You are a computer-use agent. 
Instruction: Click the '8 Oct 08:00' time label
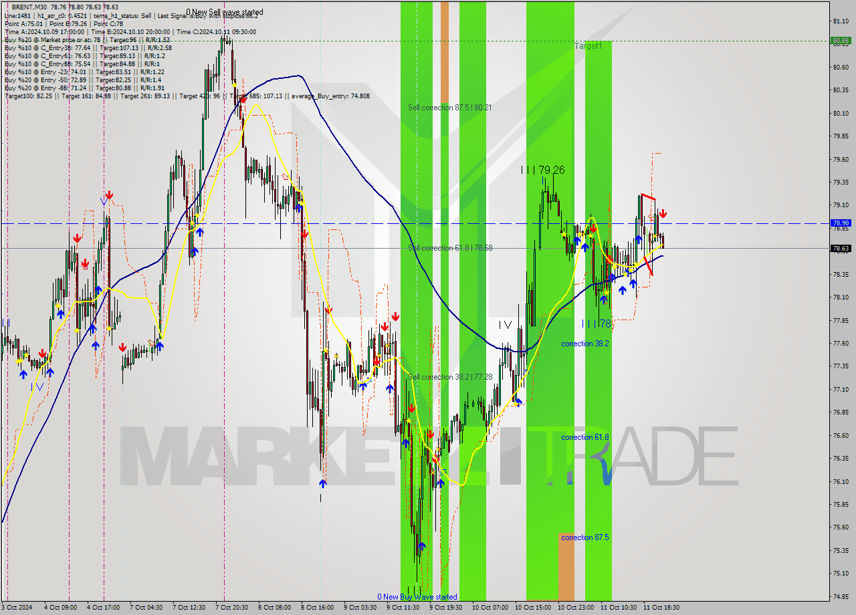(x=274, y=608)
